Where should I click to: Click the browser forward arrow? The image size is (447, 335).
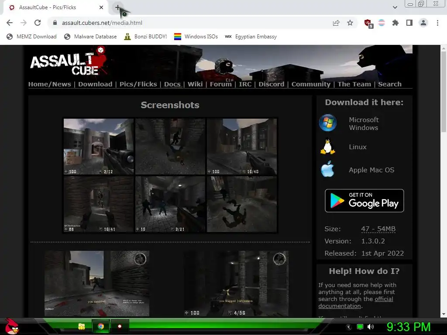pyautogui.click(x=24, y=23)
